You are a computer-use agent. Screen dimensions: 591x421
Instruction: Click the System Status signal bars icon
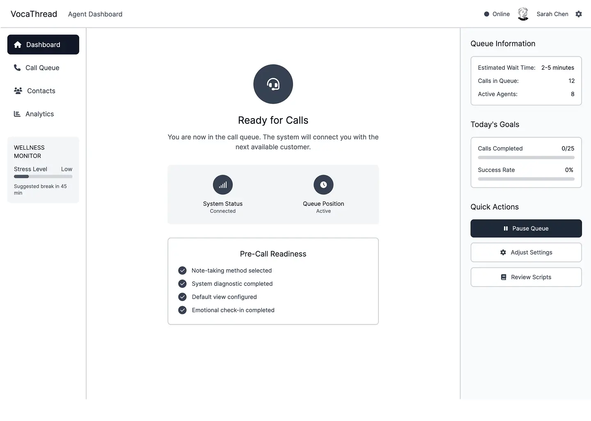point(222,184)
